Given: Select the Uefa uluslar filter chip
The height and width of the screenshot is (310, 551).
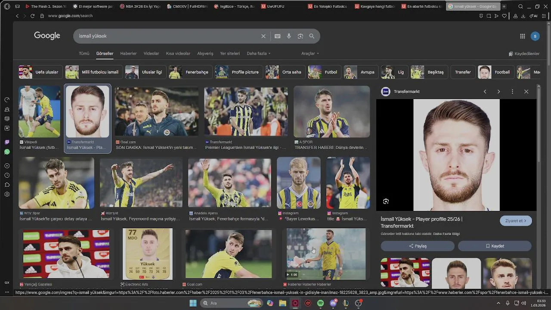Looking at the screenshot, I should [40, 72].
